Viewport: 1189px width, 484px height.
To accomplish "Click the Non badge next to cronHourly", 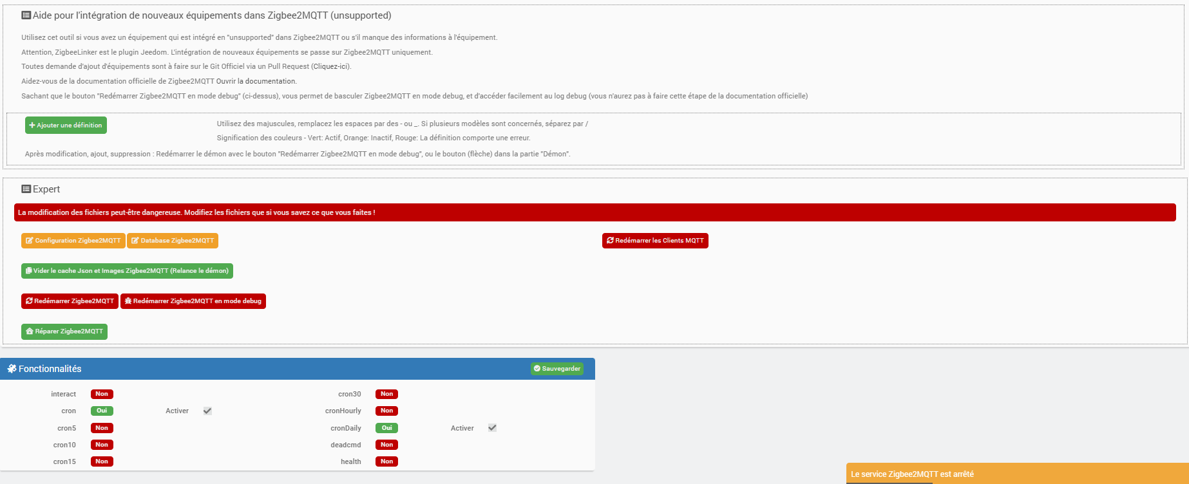I will 386,411.
